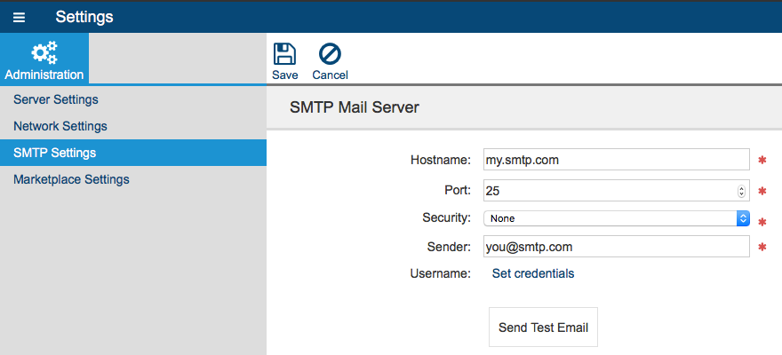Click the Cancel circle-slash icon
Viewport: 782px width, 355px height.
(x=331, y=54)
